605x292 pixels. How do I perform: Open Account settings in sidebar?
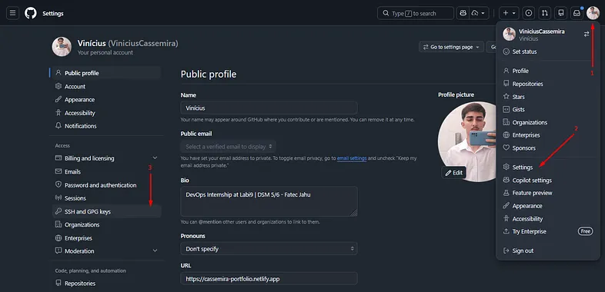pyautogui.click(x=105, y=86)
